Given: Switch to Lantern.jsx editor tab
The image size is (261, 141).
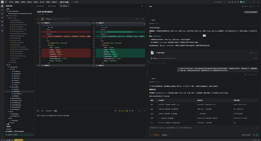Looking at the screenshot, I should (x=52, y=6).
